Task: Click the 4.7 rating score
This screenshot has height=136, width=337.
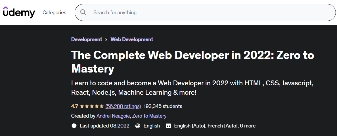Action: (x=75, y=106)
